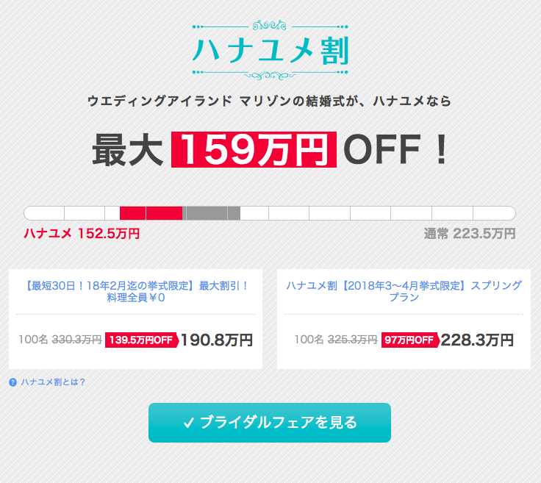The height and width of the screenshot is (483, 541).
Task: Click the red segment of the price bar
Action: pyautogui.click(x=151, y=213)
